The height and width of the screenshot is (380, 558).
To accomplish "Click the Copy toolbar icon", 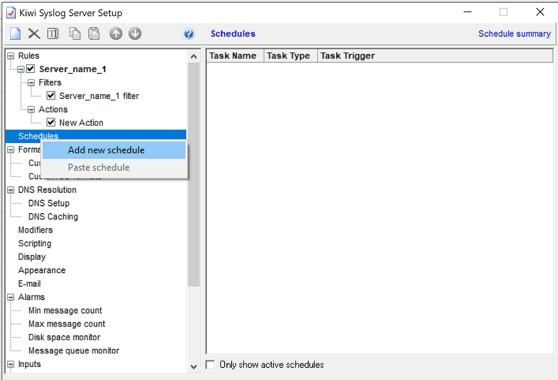I will tap(75, 33).
